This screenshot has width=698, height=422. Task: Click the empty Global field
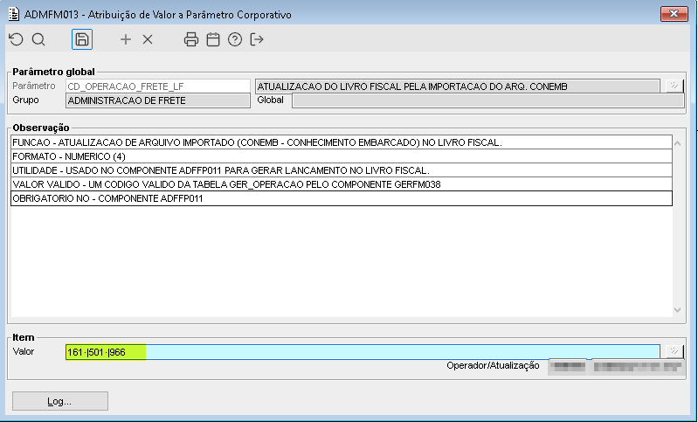click(x=487, y=100)
